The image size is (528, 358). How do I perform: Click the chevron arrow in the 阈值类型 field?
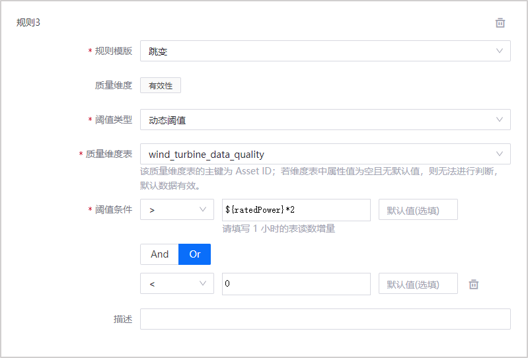(x=500, y=120)
